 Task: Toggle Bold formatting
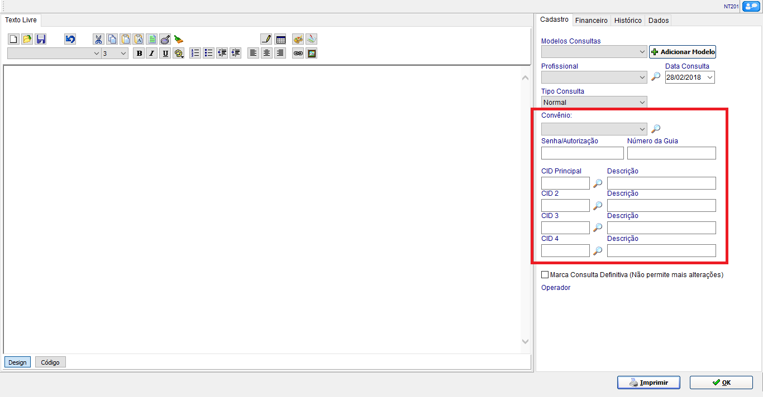tap(139, 54)
